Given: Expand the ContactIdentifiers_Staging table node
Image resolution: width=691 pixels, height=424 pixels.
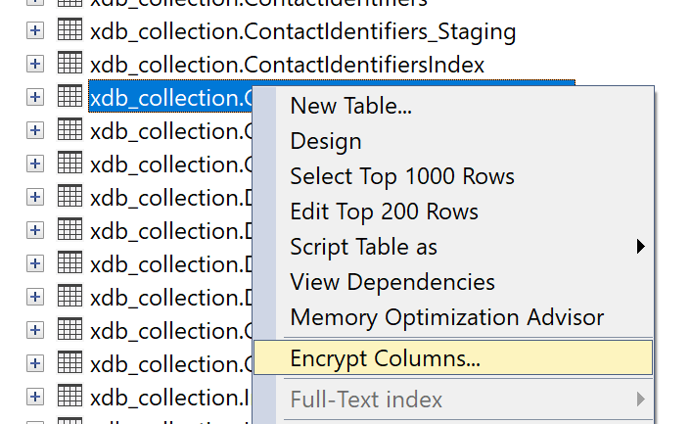Looking at the screenshot, I should point(35,31).
